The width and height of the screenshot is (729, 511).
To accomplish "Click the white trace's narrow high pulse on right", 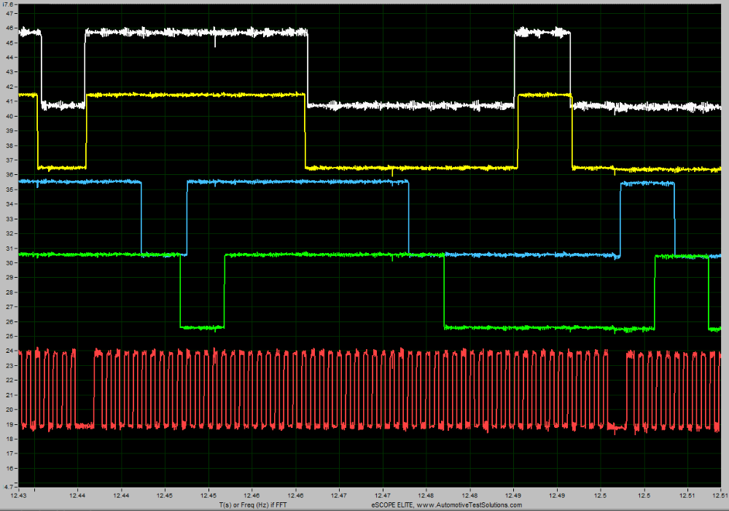I will pyautogui.click(x=542, y=33).
